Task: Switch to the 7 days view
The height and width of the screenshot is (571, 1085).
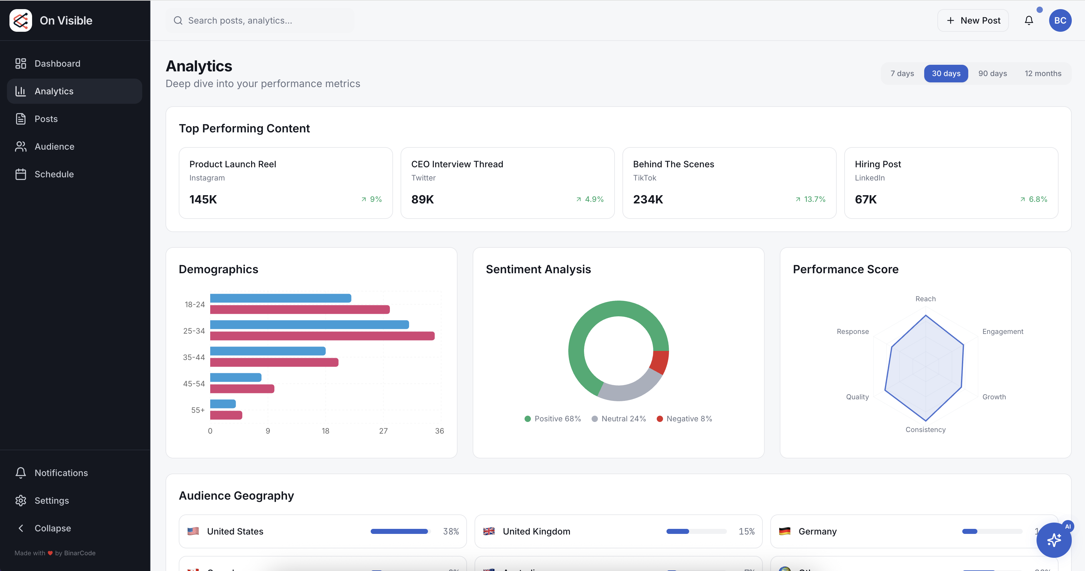Action: 902,73
